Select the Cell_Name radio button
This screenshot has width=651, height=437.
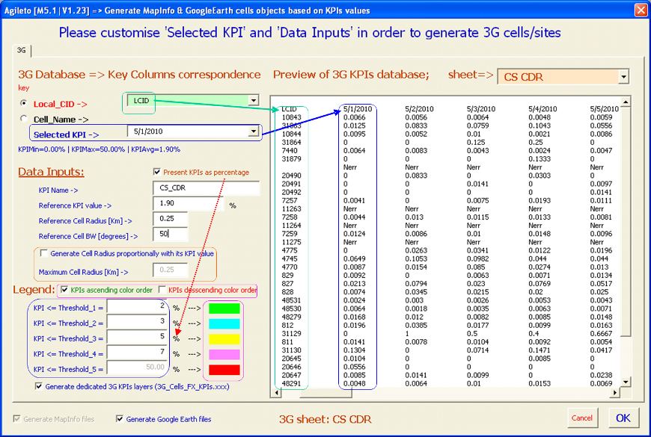tap(25, 119)
